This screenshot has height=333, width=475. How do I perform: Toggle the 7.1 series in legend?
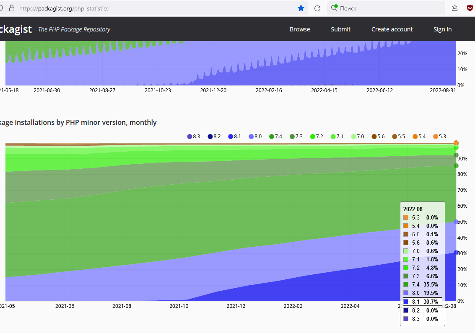pyautogui.click(x=337, y=137)
